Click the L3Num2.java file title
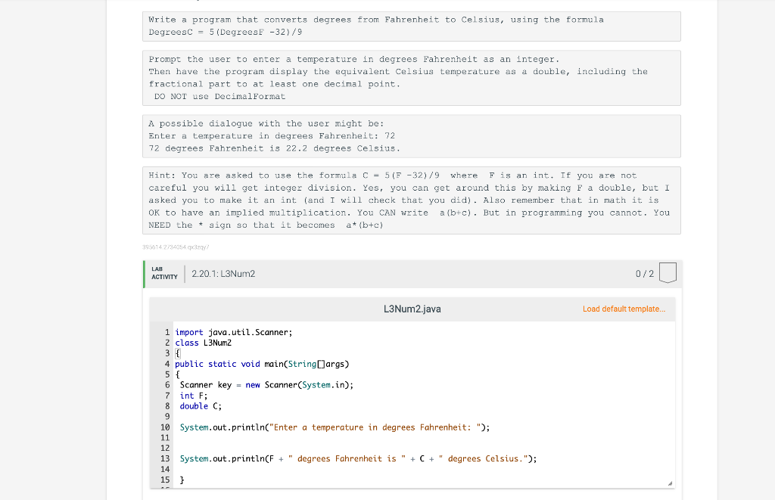The image size is (775, 500). point(412,309)
